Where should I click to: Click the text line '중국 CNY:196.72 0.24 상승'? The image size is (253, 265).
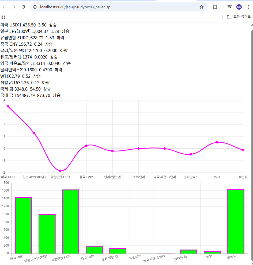27,44
